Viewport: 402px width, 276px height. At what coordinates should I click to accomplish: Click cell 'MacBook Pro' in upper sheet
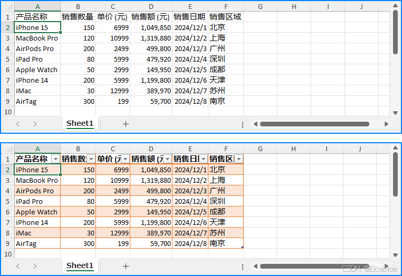tap(37, 38)
